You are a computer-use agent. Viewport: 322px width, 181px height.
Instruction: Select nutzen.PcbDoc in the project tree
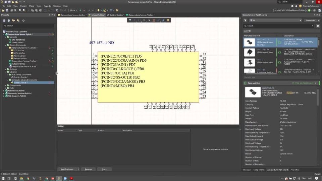click(x=18, y=64)
